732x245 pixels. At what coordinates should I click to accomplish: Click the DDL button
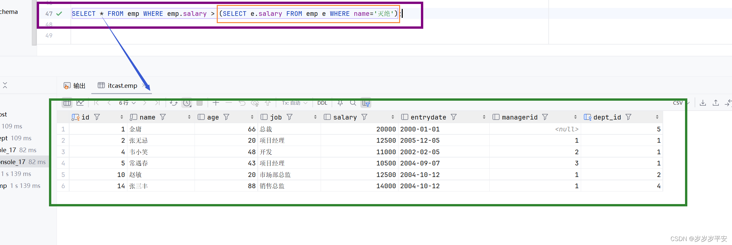(x=322, y=103)
